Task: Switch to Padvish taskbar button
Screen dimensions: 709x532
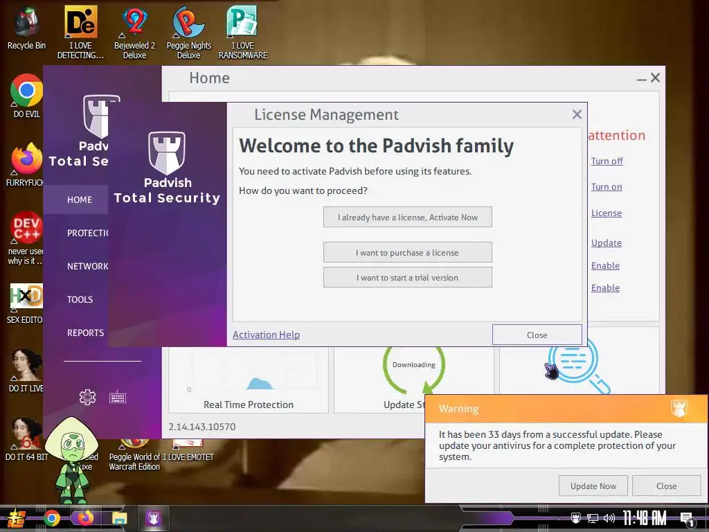Action: tap(153, 518)
